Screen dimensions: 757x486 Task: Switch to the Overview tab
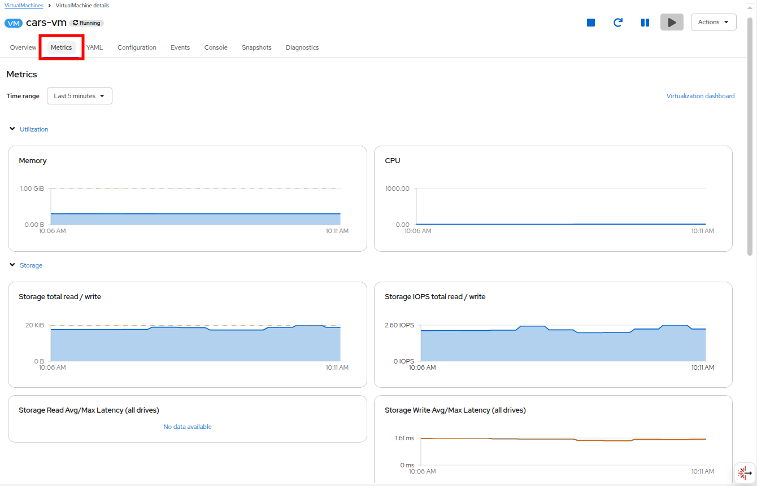pos(23,47)
